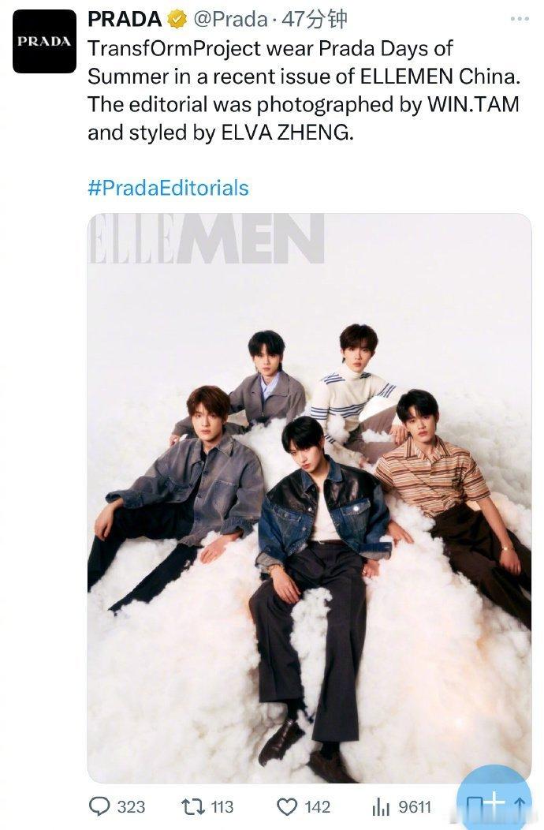Tap the 142 likes count
This screenshot has height=830, width=544.
click(318, 806)
